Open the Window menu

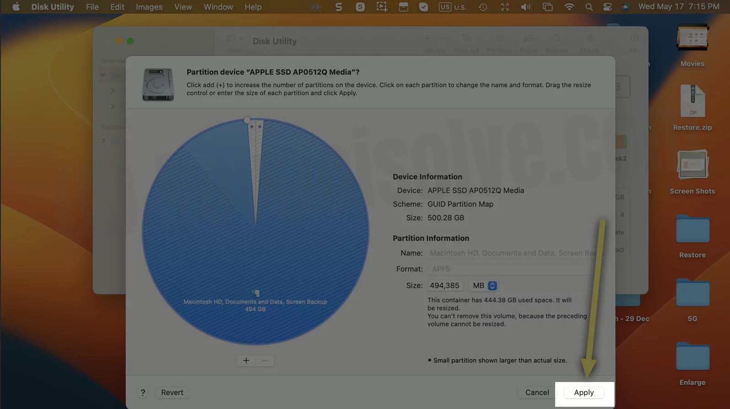tap(218, 7)
